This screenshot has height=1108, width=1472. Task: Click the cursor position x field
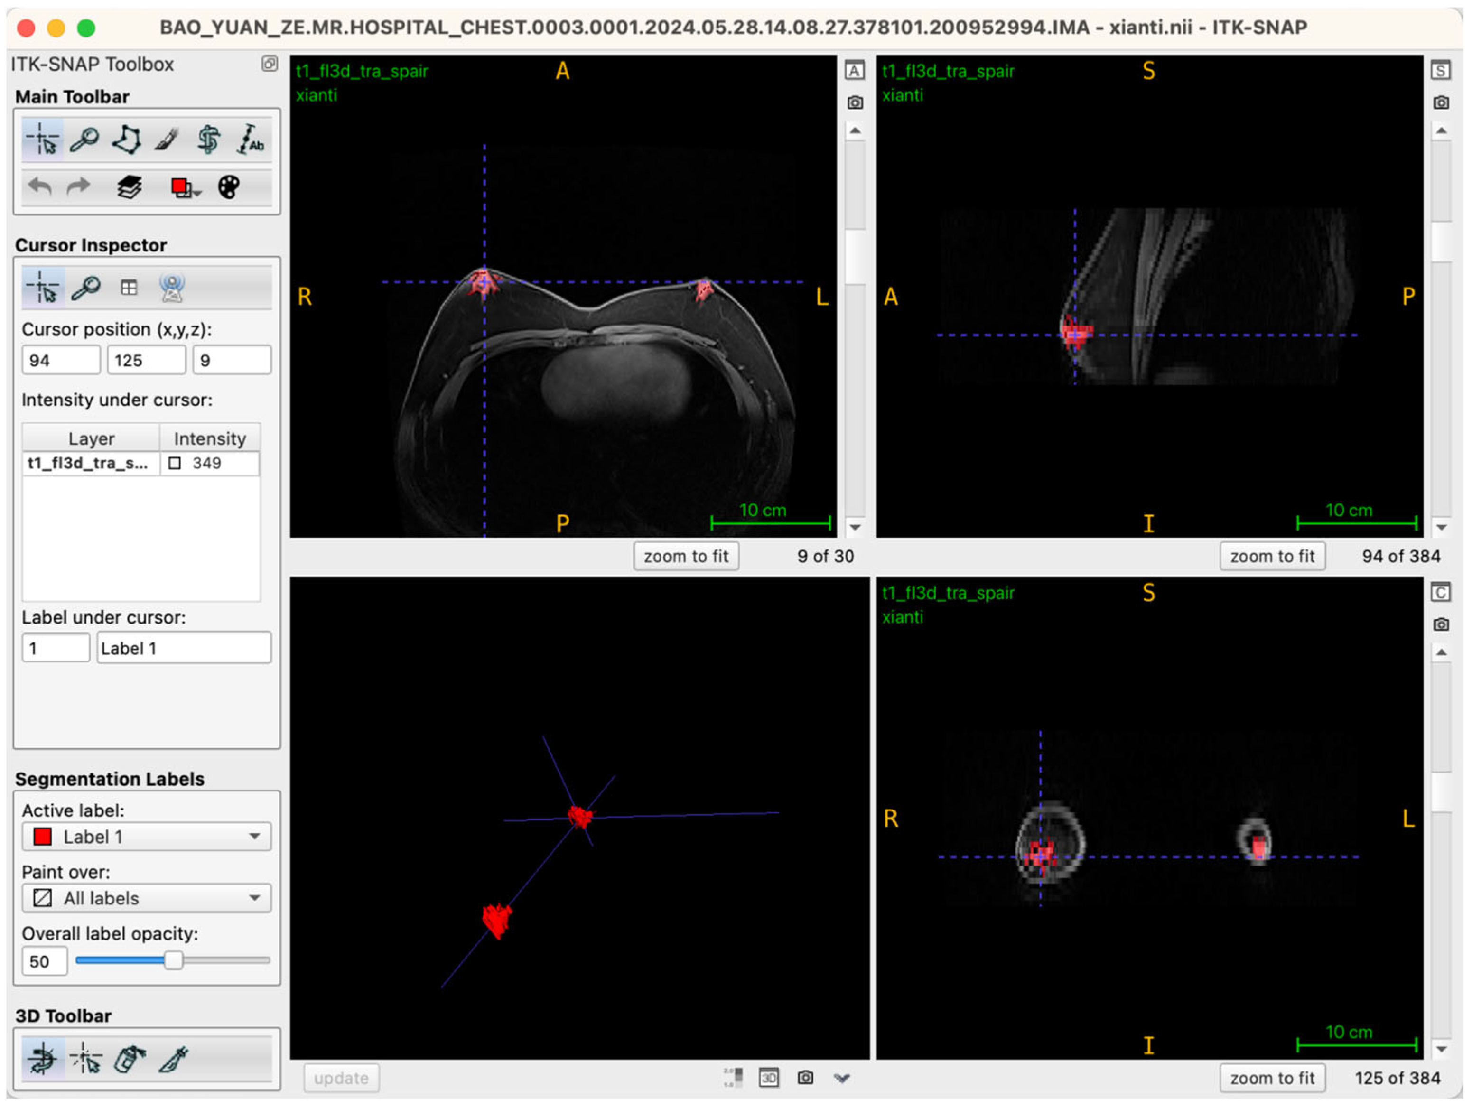pyautogui.click(x=61, y=361)
